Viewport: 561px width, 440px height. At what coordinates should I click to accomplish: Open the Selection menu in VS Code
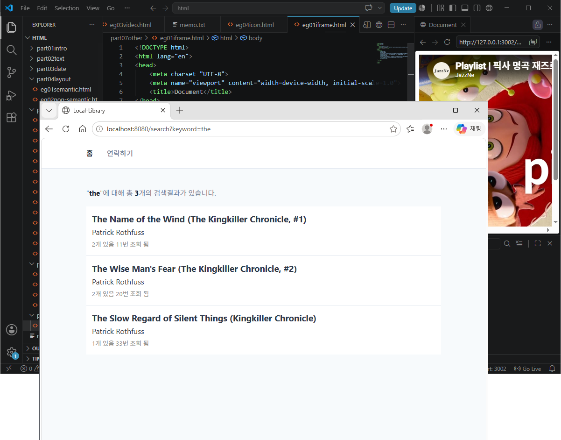coord(67,8)
